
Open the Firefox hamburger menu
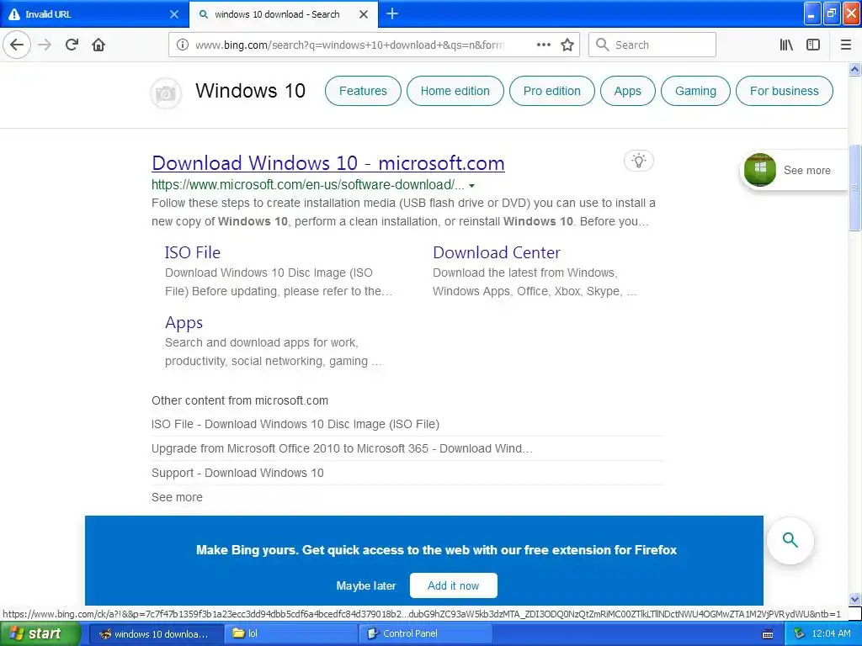(846, 45)
